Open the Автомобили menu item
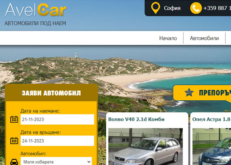The width and height of the screenshot is (231, 165). (204, 38)
